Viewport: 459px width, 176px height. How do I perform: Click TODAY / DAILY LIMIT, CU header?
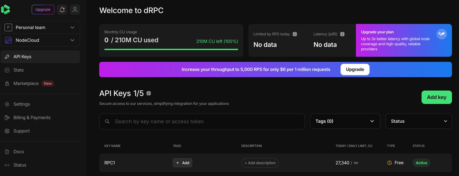pyautogui.click(x=354, y=146)
